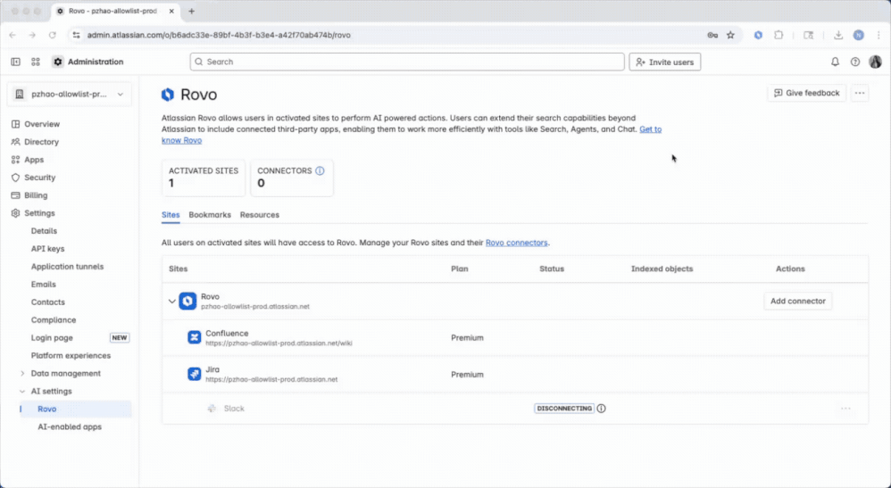Click the Disconnecting status info icon
Screen dimensions: 891x488
tap(601, 409)
